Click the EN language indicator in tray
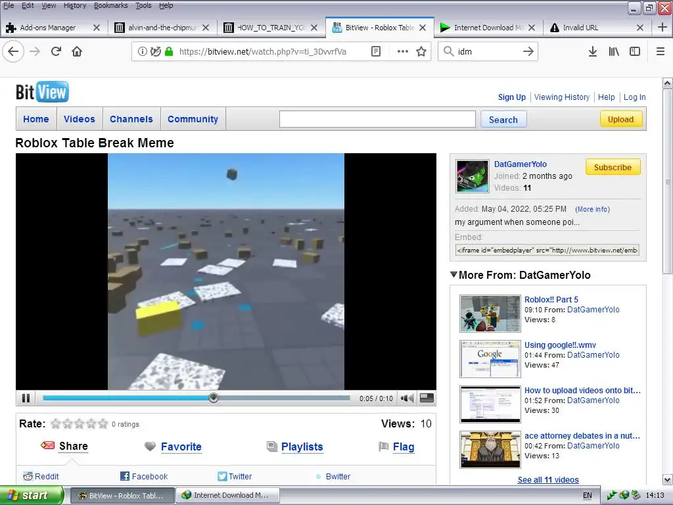Image resolution: width=673 pixels, height=505 pixels. coord(587,495)
